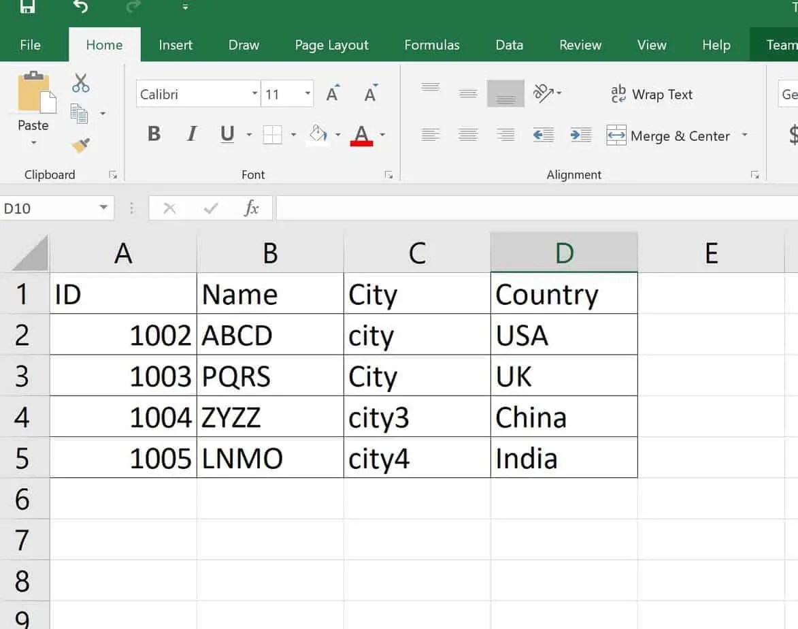Select row 3 header
The width and height of the screenshot is (798, 629).
tap(24, 376)
